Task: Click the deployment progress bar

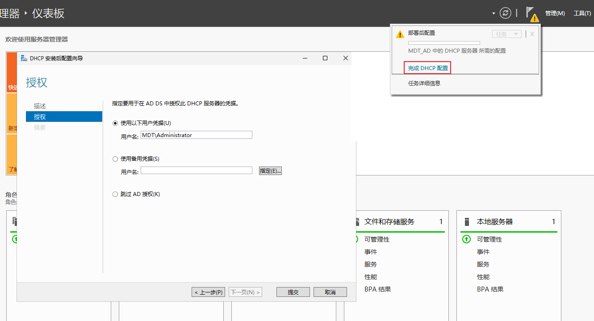Action: pyautogui.click(x=444, y=42)
